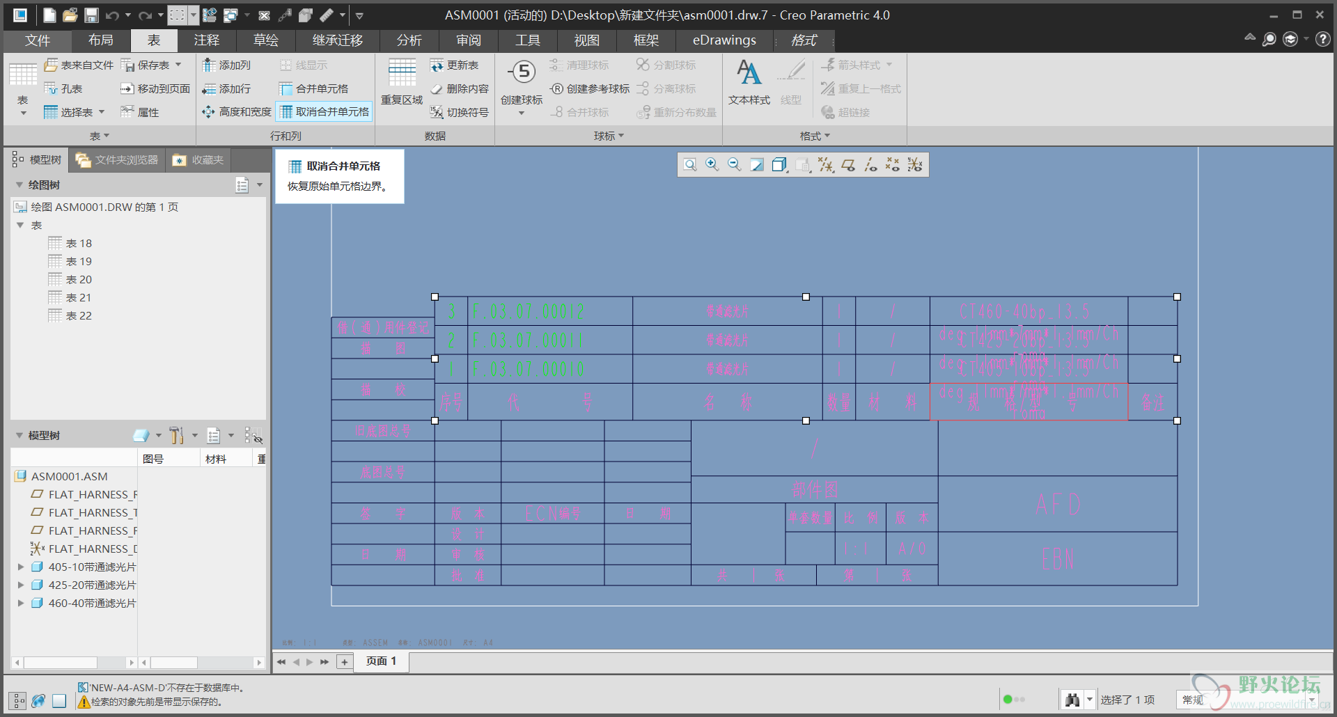Switch to 文件夹浏览器 navigator tab
Viewport: 1337px width, 717px height.
click(x=117, y=160)
